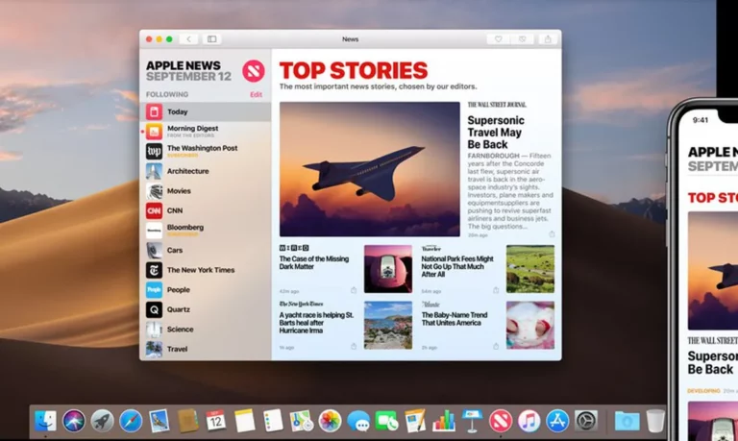Viewport: 738px width, 441px height.
Task: Open the National Park landscape thumbnail
Action: (530, 269)
